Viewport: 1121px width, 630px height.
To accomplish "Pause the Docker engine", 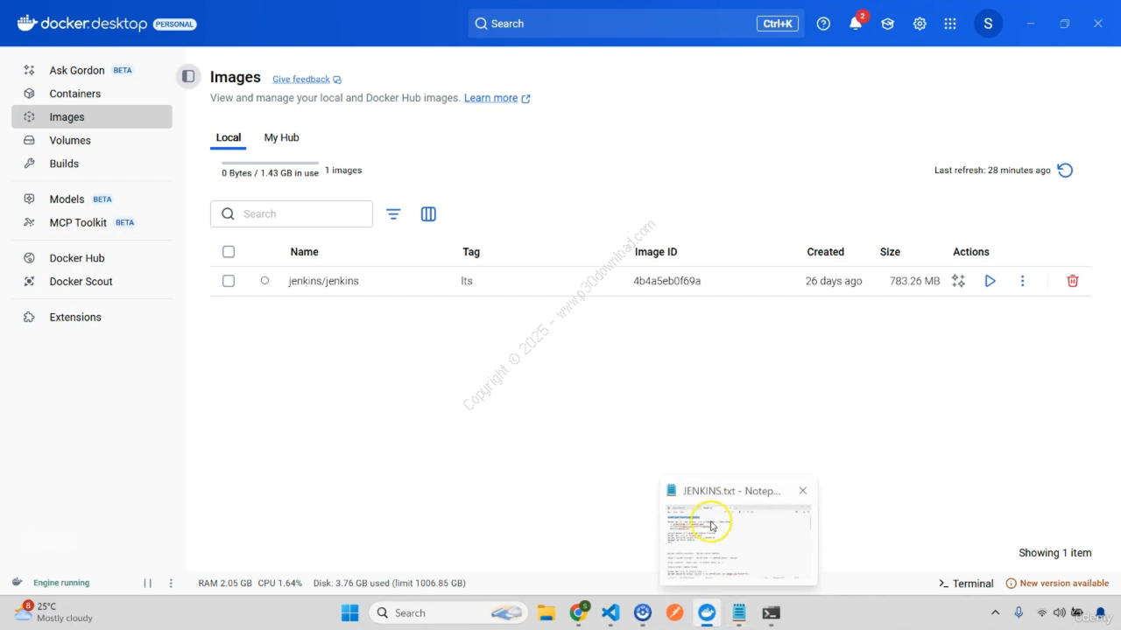I will point(147,583).
